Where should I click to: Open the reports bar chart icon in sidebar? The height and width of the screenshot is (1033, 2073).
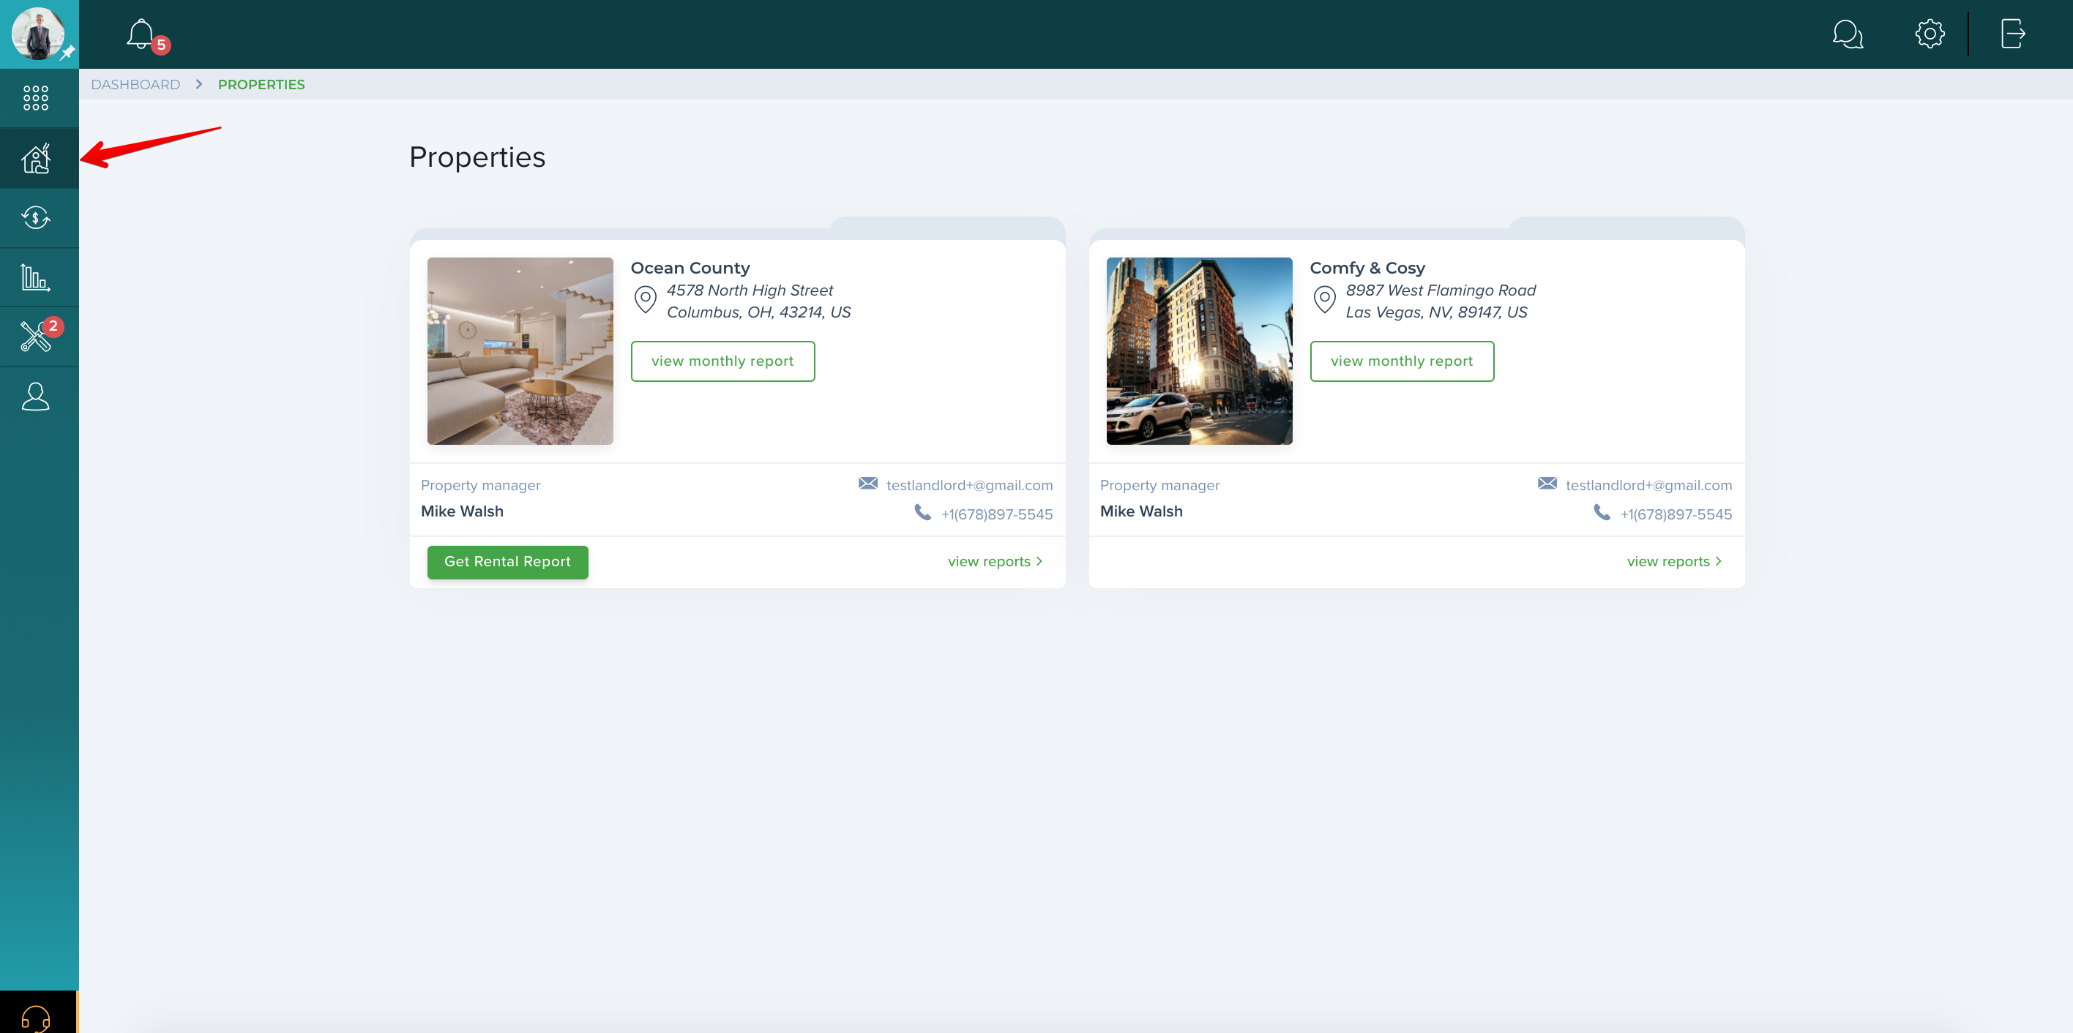tap(35, 277)
